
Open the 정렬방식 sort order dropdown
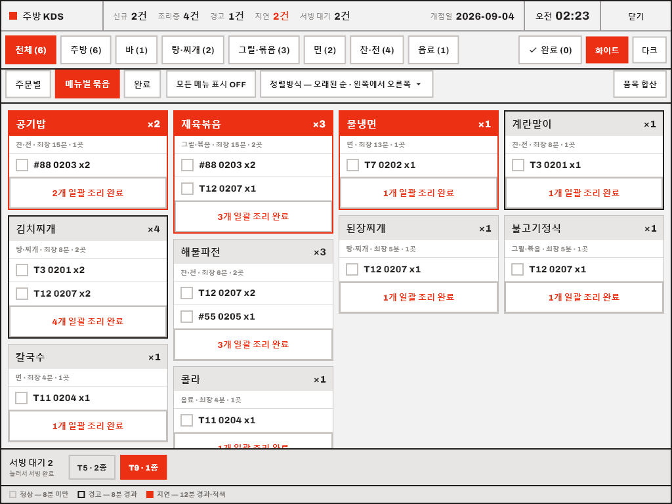346,84
